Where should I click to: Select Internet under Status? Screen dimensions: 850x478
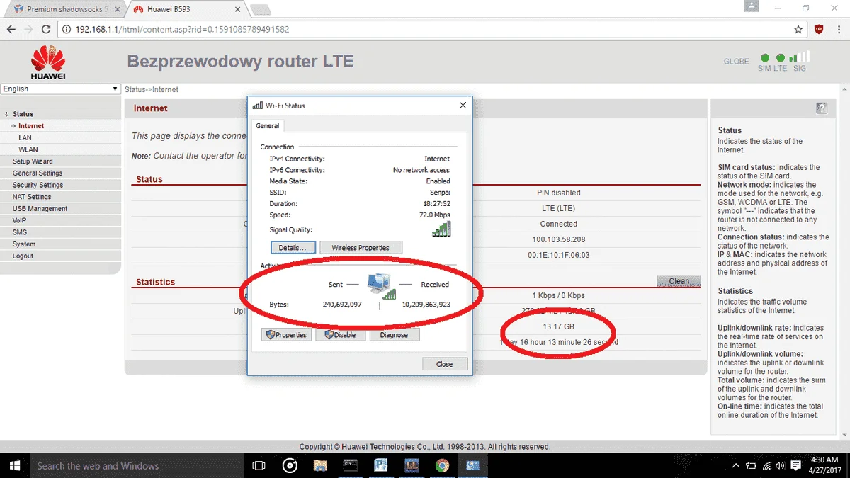tap(31, 126)
